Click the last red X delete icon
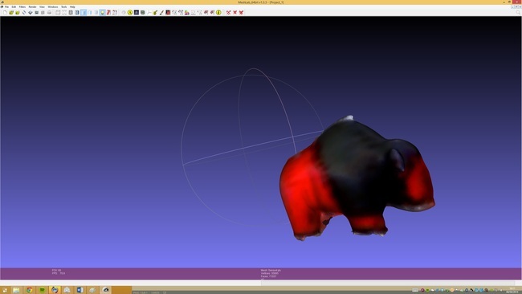Image resolution: width=522 pixels, height=294 pixels. click(x=241, y=12)
